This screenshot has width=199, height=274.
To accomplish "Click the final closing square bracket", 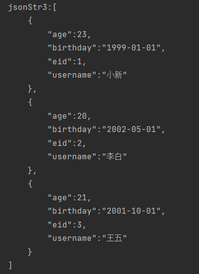I will tap(10, 265).
